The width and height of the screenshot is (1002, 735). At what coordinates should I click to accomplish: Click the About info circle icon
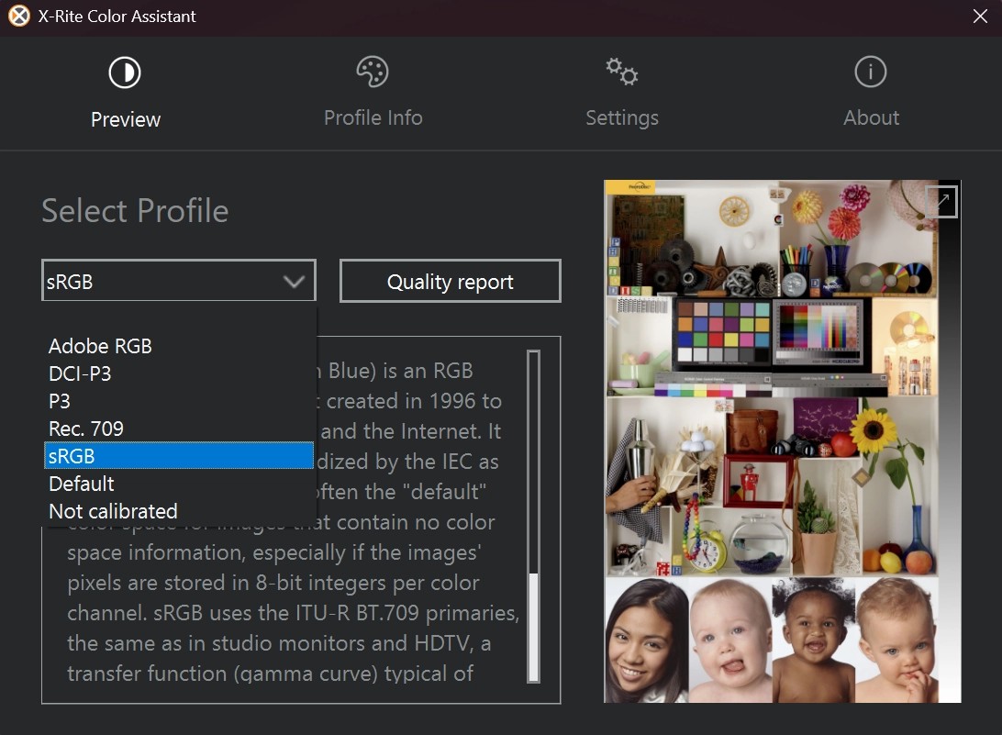coord(870,72)
